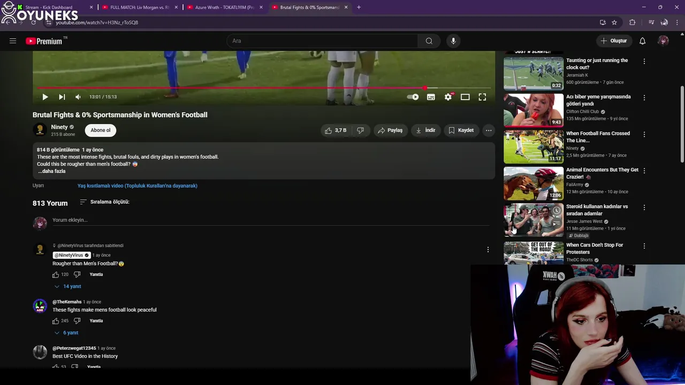Download the video with İndir
Image resolution: width=685 pixels, height=385 pixels.
pyautogui.click(x=426, y=130)
